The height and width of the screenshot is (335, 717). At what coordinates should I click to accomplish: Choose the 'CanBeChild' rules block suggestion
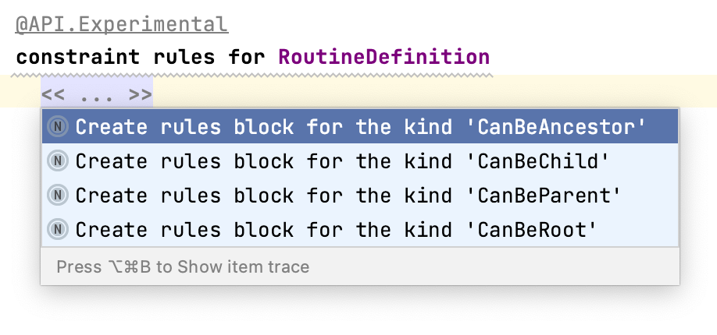[x=341, y=161]
